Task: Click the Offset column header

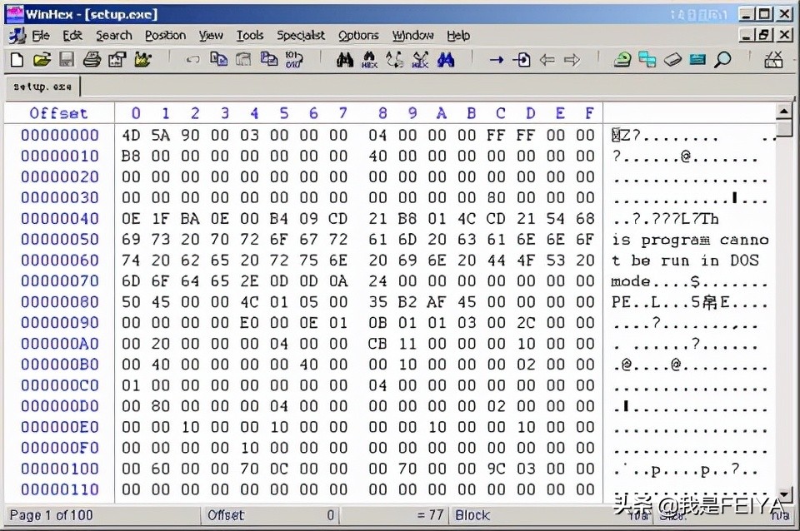Action: pyautogui.click(x=58, y=113)
